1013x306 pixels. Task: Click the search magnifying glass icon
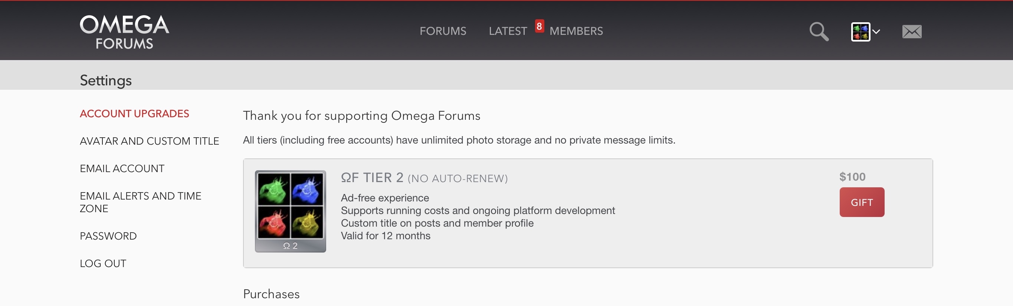click(x=819, y=32)
